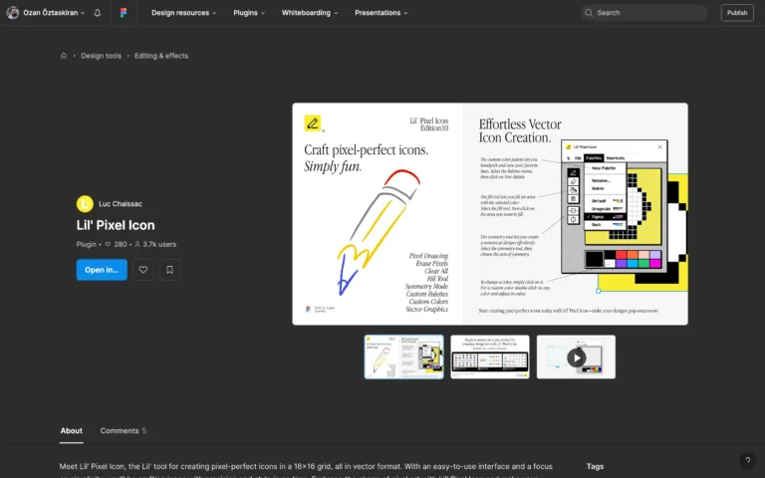The image size is (765, 478).
Task: Select the first preview thumbnail
Action: click(x=404, y=358)
